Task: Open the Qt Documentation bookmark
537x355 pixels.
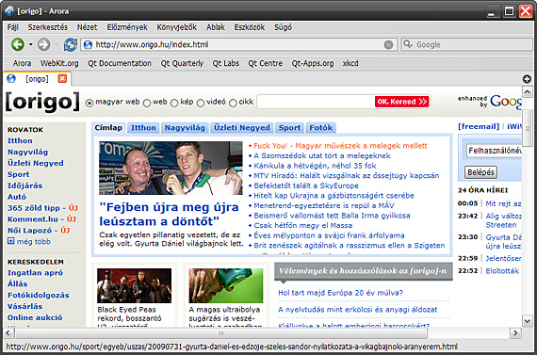Action: 120,63
